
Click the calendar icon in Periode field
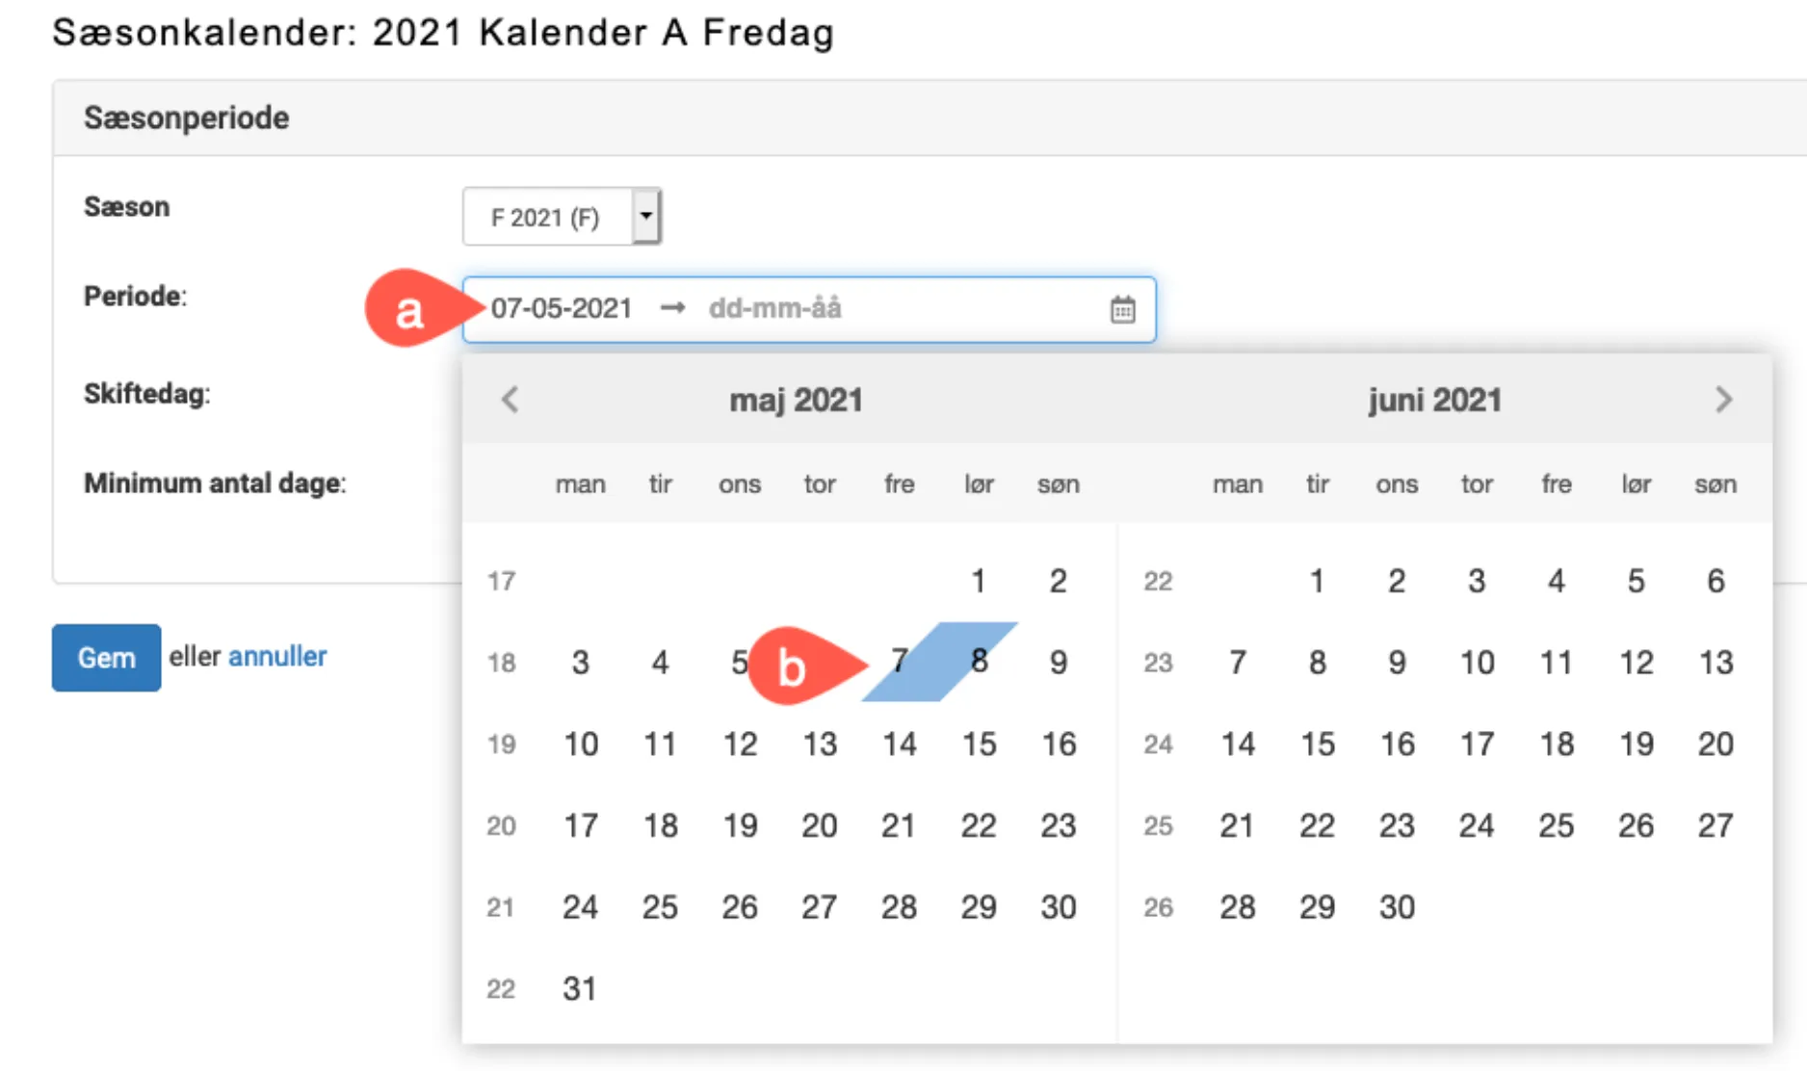coord(1122,310)
